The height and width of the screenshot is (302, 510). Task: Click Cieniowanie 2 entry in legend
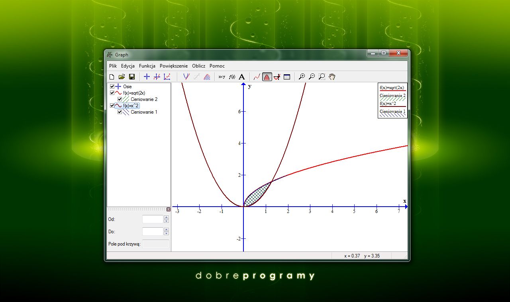click(x=392, y=95)
